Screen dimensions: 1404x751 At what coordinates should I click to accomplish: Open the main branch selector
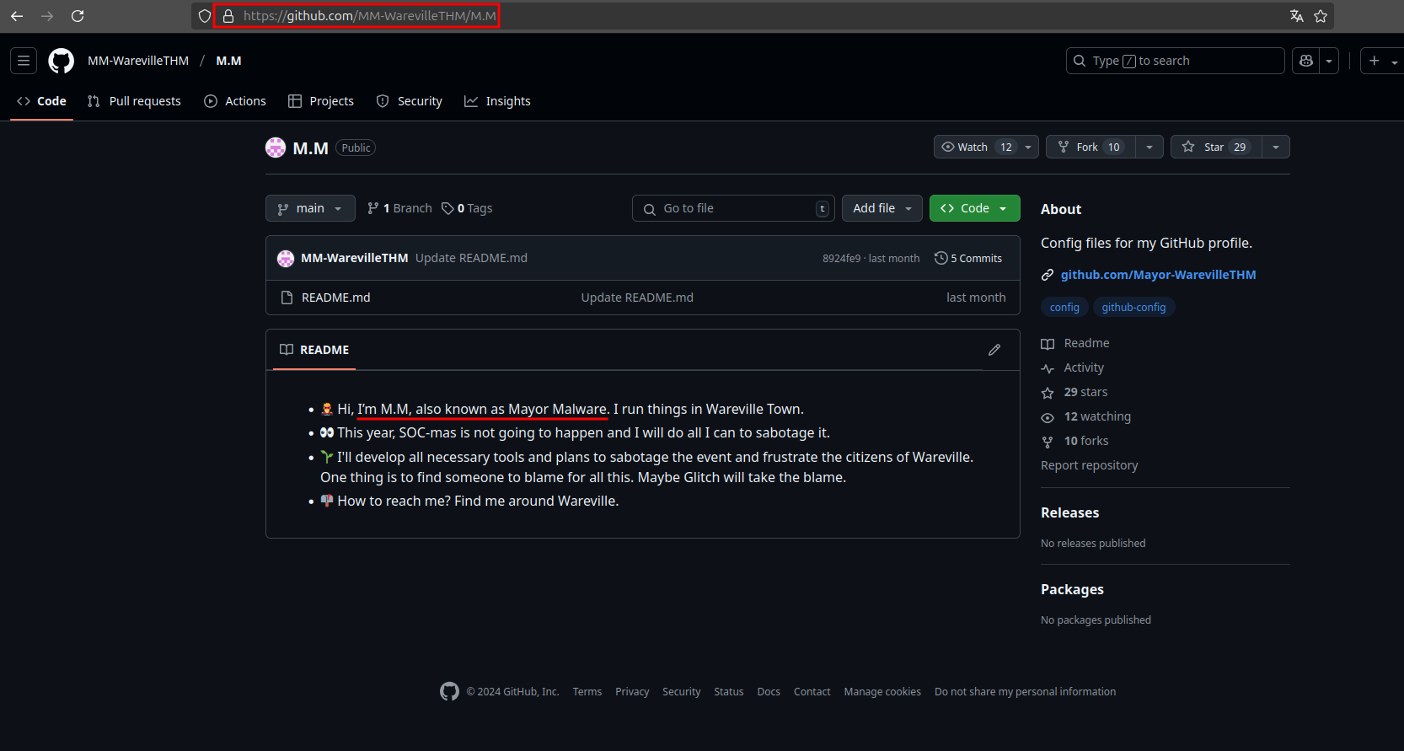click(310, 208)
